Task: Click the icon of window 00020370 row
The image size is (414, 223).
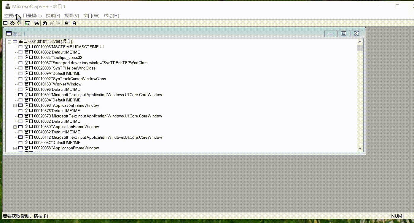Action: 20,116
